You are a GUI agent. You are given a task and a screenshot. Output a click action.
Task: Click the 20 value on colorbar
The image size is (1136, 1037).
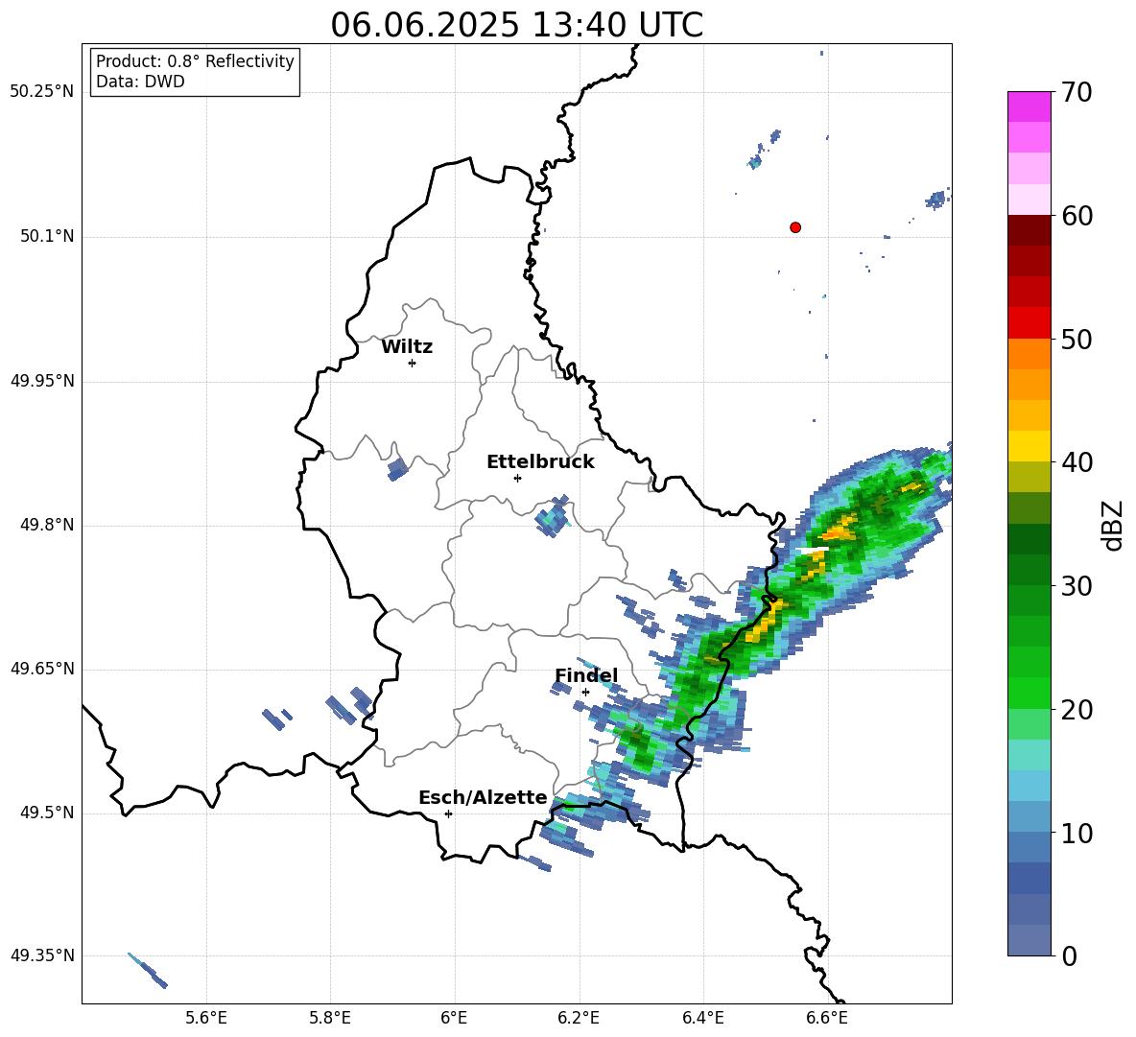[x=1077, y=710]
